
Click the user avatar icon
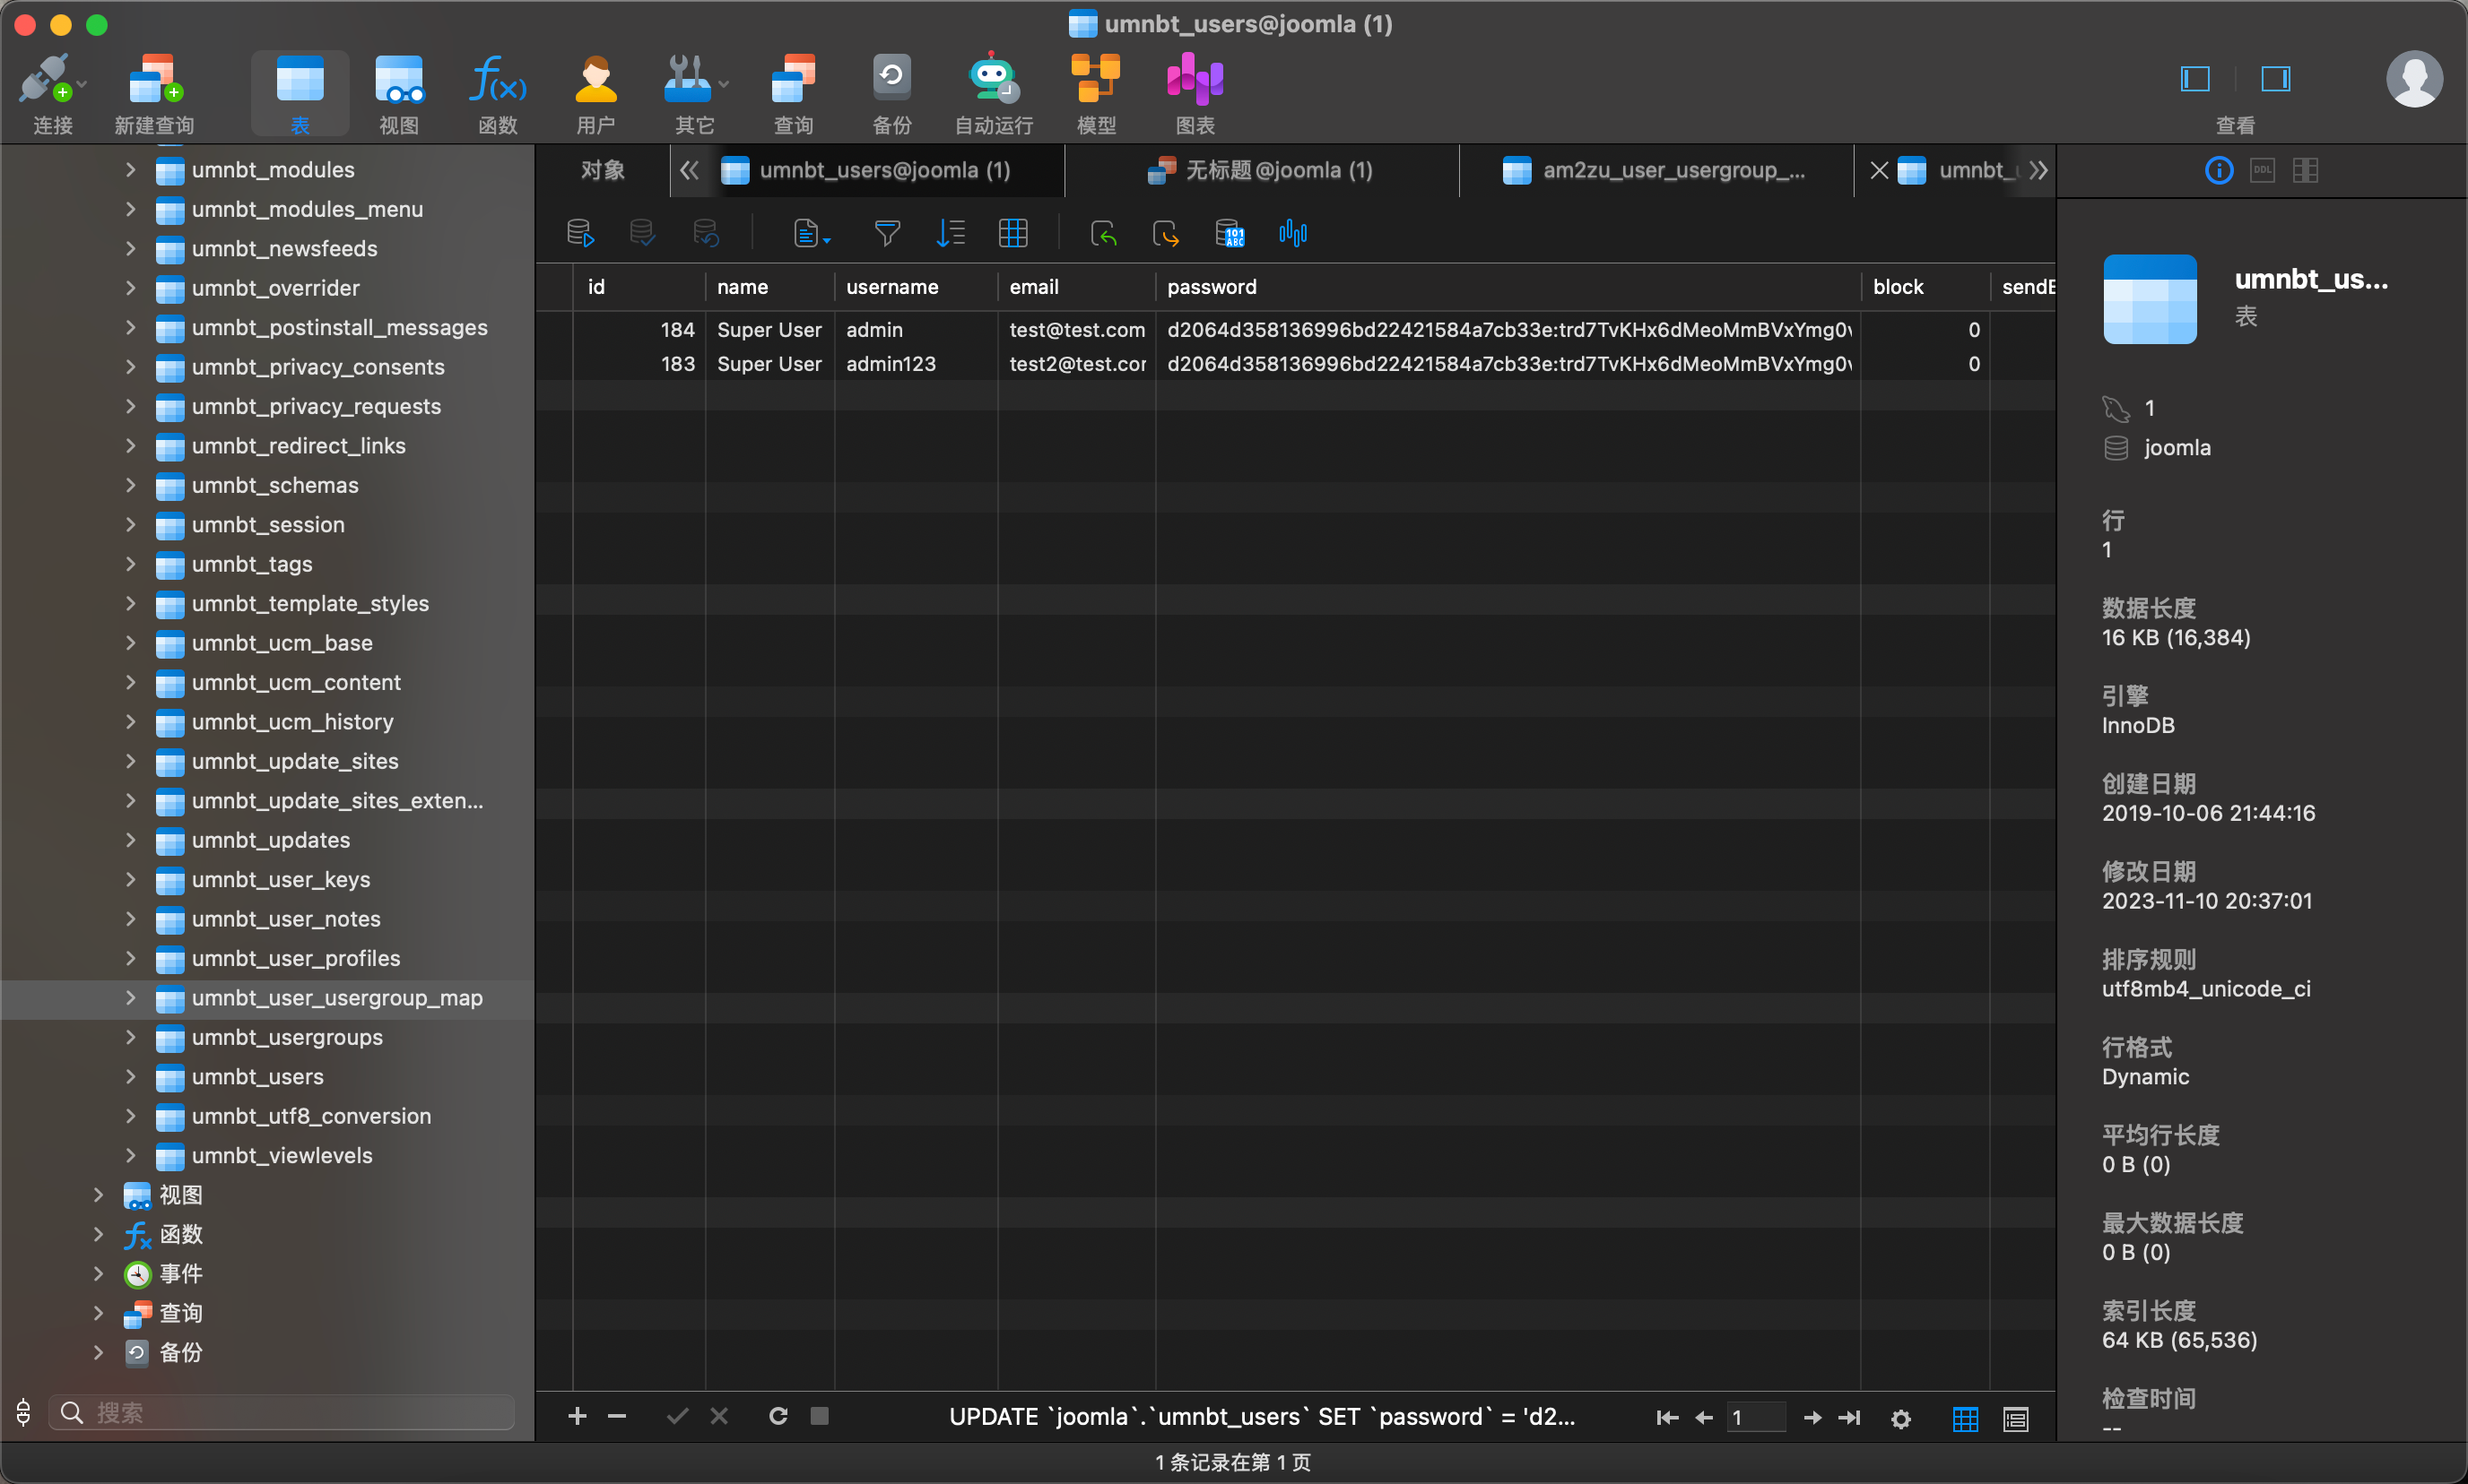(x=2414, y=79)
